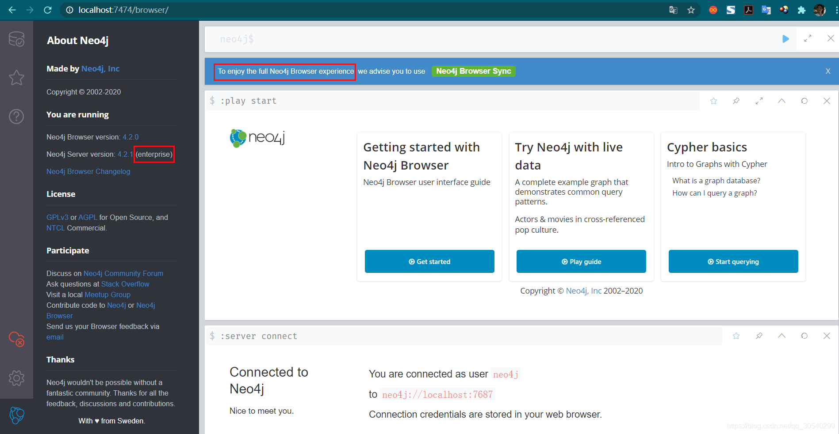Clear the query editor with X
The image size is (839, 434).
(x=831, y=38)
